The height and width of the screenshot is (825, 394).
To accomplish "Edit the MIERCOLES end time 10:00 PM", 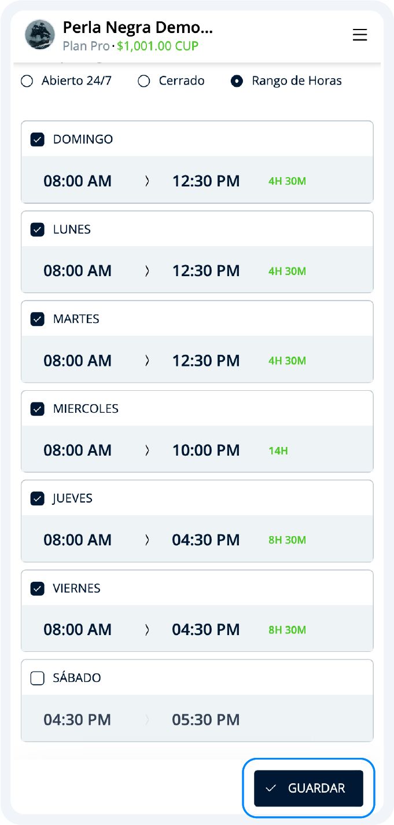I will tap(207, 450).
